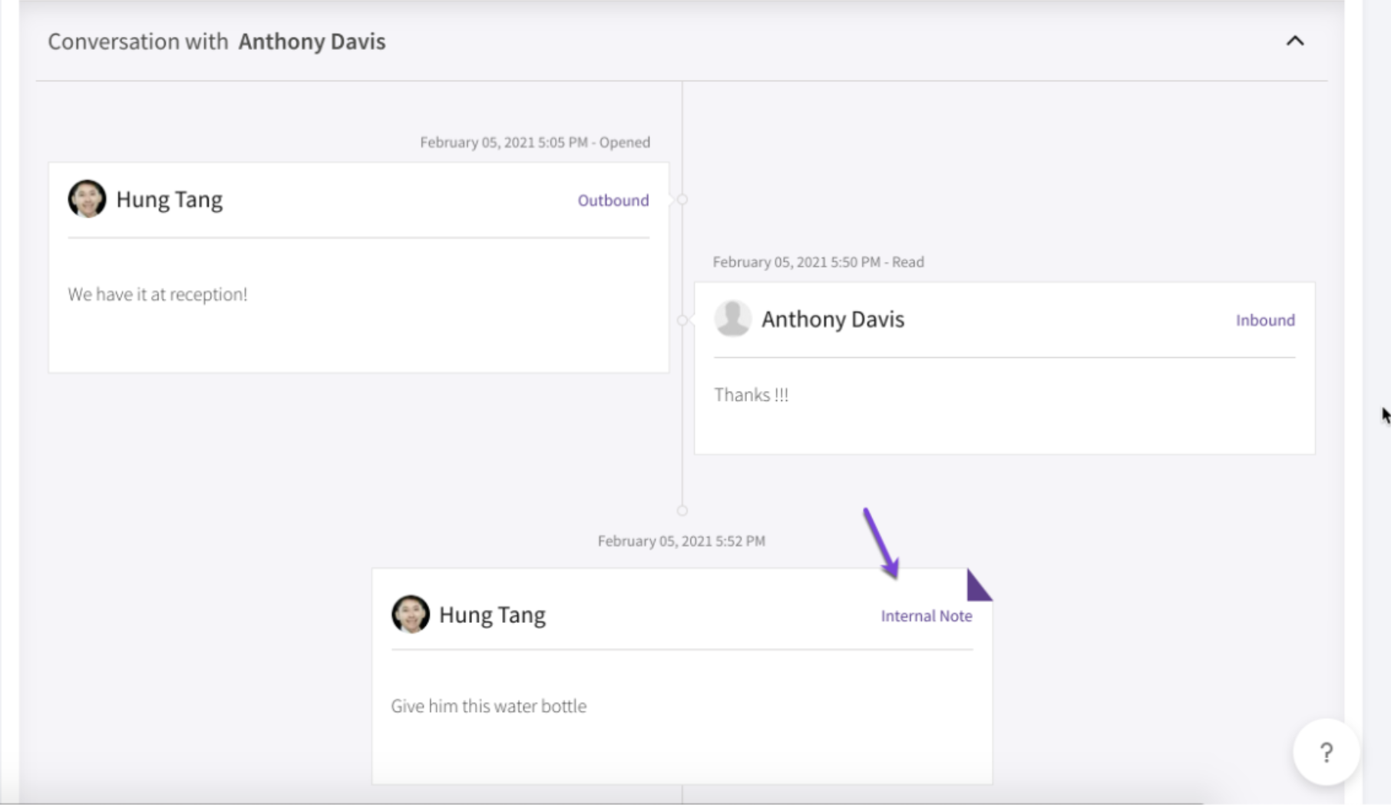This screenshot has width=1391, height=808.
Task: Click the Anthony Davis name in the Inbound card
Action: click(832, 319)
